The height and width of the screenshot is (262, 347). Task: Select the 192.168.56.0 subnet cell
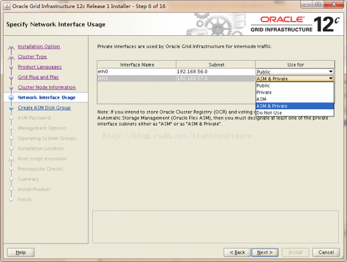pos(216,72)
